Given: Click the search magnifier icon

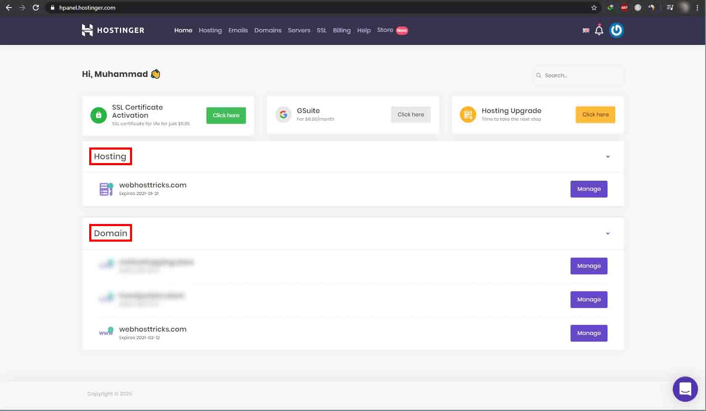Looking at the screenshot, I should [539, 75].
